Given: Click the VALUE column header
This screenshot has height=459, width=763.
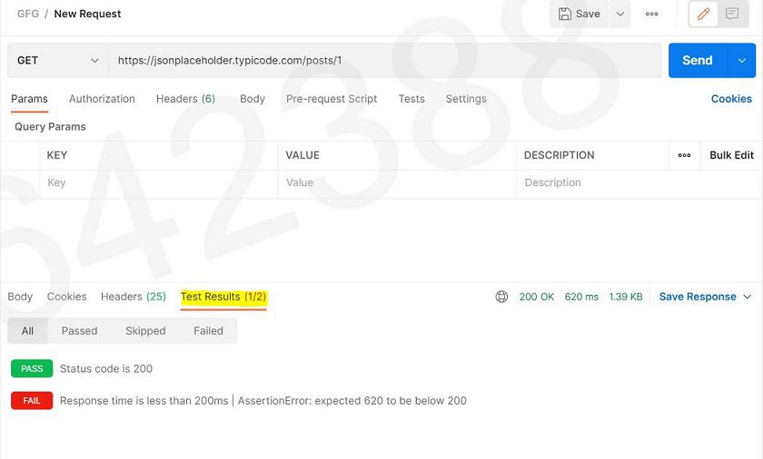Looking at the screenshot, I should point(302,155).
